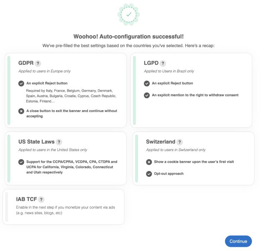Select the US State Laws card heading
The image size is (260, 251).
[36, 142]
